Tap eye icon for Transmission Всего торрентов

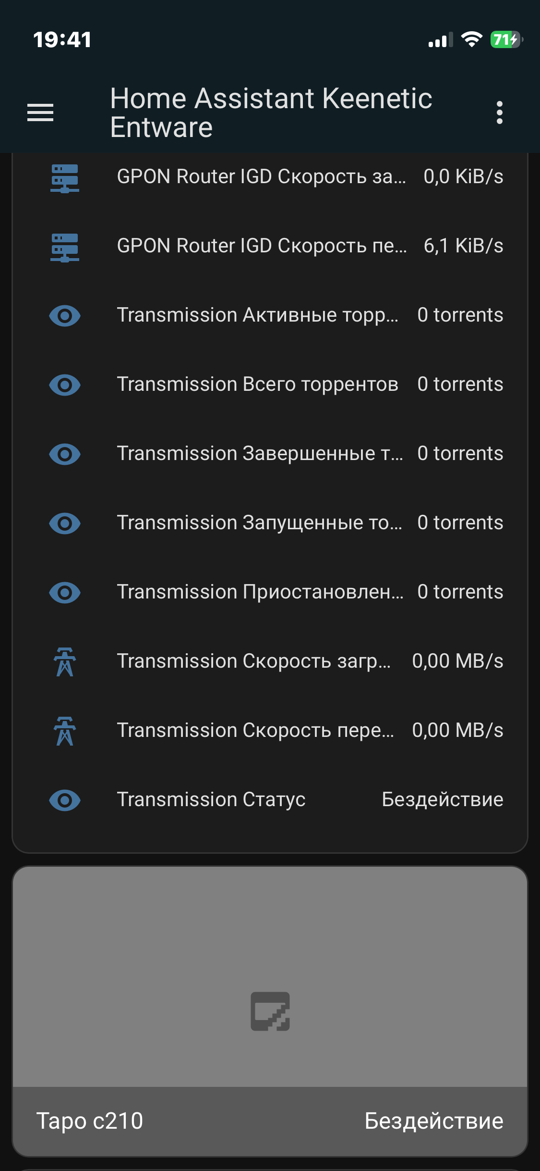[65, 385]
